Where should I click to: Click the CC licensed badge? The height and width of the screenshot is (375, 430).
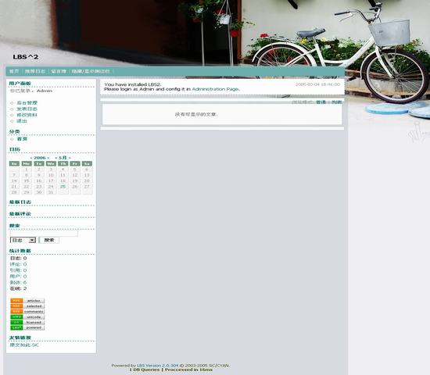pos(27,323)
